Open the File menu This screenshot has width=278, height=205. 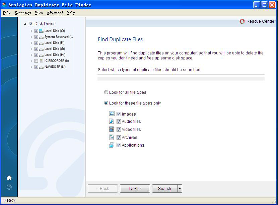[x=7, y=13]
